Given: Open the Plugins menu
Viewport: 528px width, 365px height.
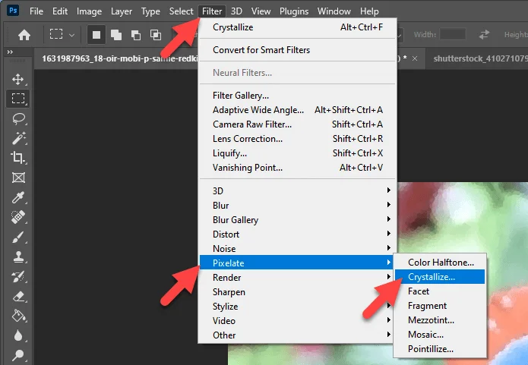Looking at the screenshot, I should (294, 11).
